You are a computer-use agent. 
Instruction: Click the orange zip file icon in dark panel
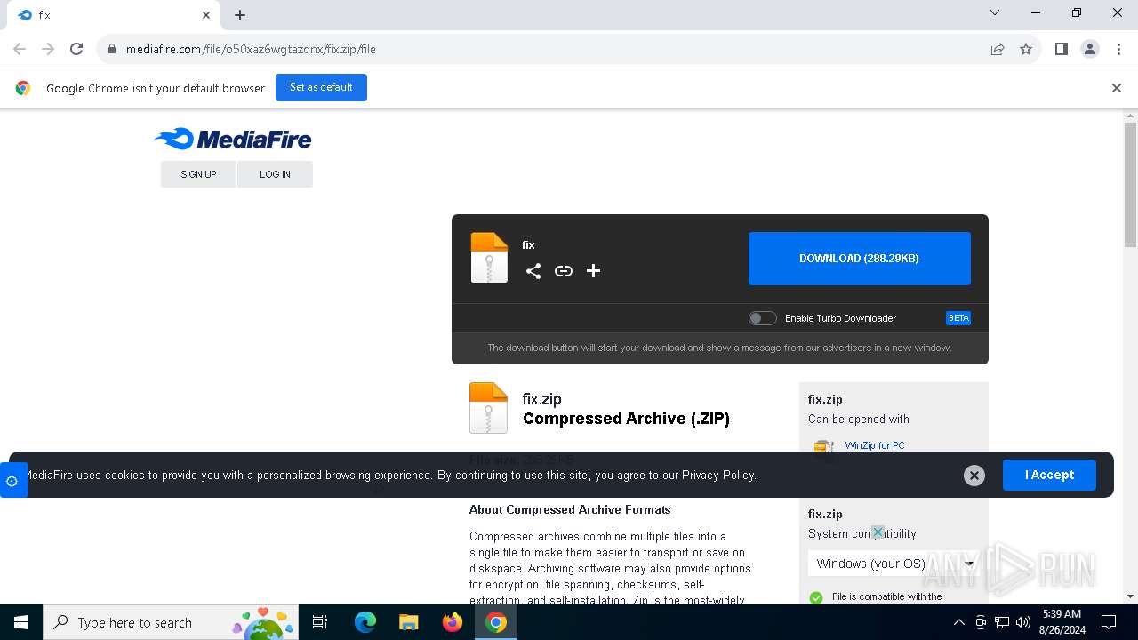[x=489, y=258]
